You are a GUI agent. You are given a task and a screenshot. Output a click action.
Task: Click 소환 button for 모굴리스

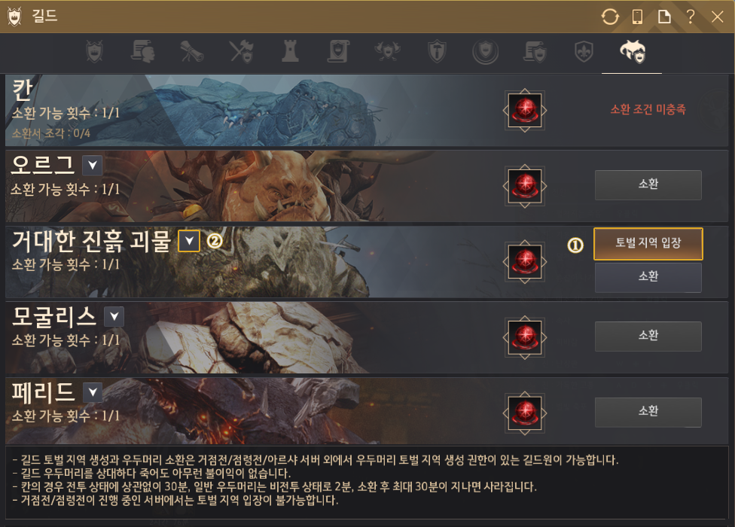click(648, 337)
